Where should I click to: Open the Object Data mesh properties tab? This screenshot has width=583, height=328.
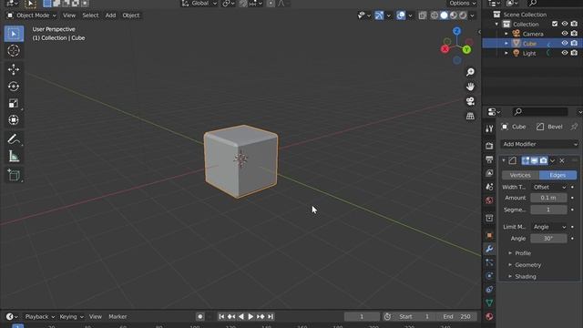(489, 302)
